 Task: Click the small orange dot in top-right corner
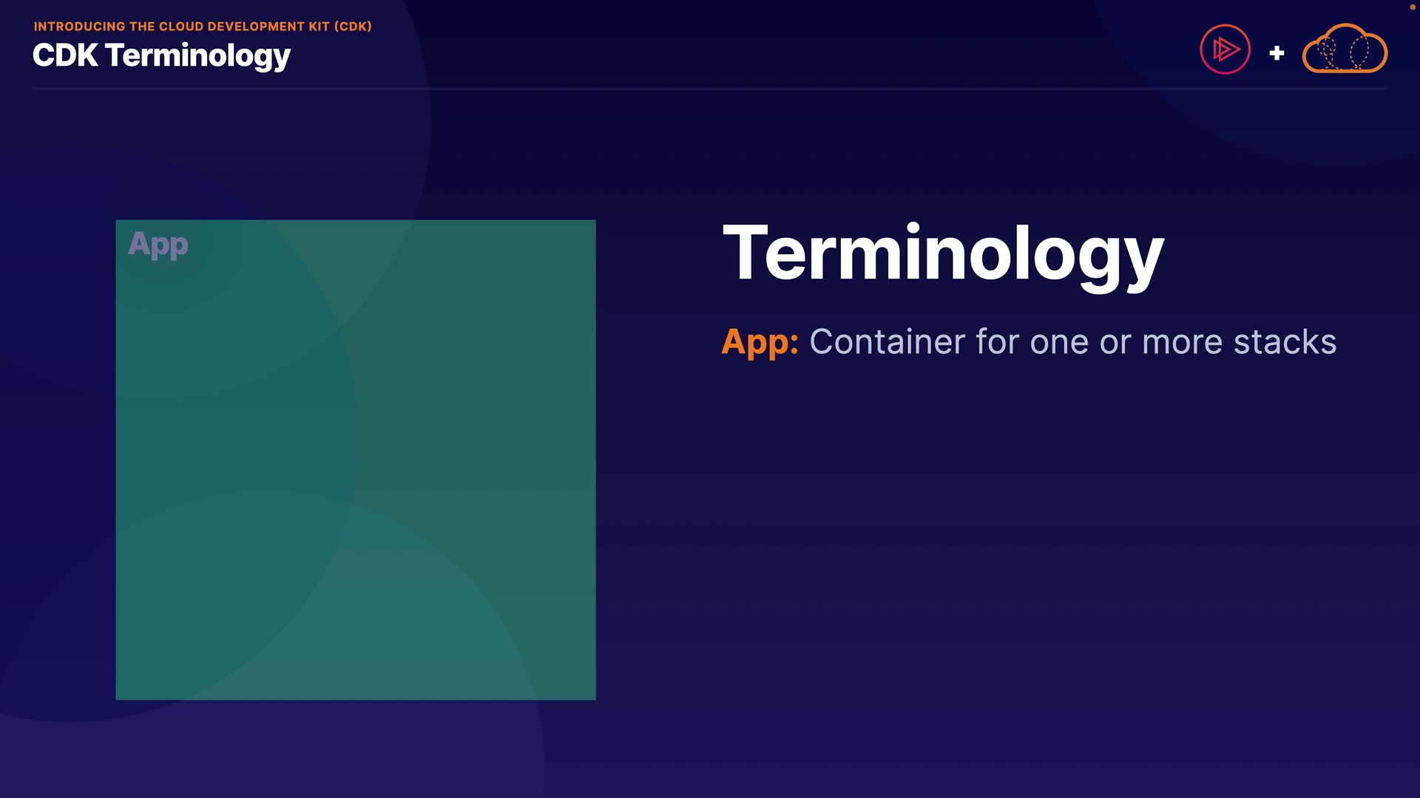(x=1412, y=7)
